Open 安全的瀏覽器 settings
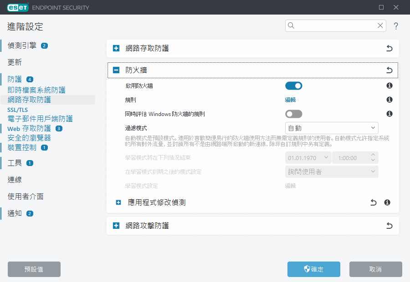 point(29,138)
